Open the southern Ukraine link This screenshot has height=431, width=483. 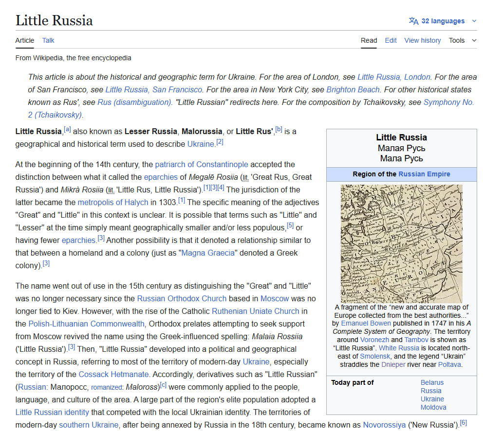click(x=89, y=425)
